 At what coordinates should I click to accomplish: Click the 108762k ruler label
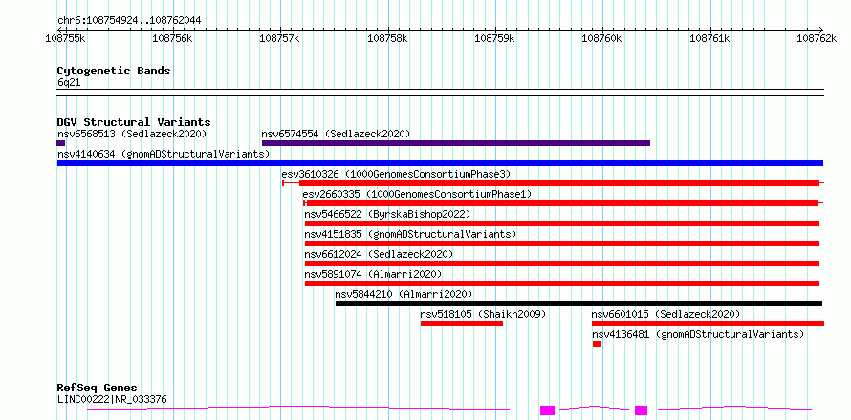pos(817,38)
